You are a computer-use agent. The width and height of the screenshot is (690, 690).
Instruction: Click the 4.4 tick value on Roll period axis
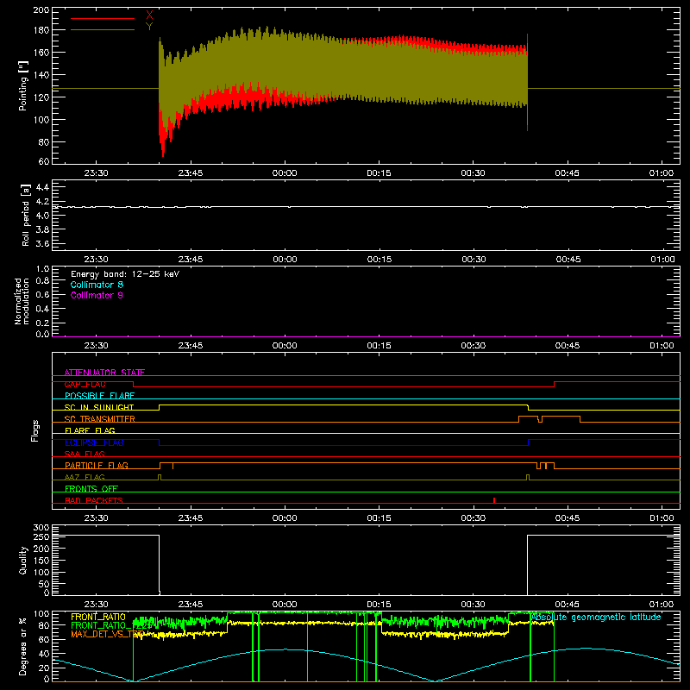click(x=42, y=187)
